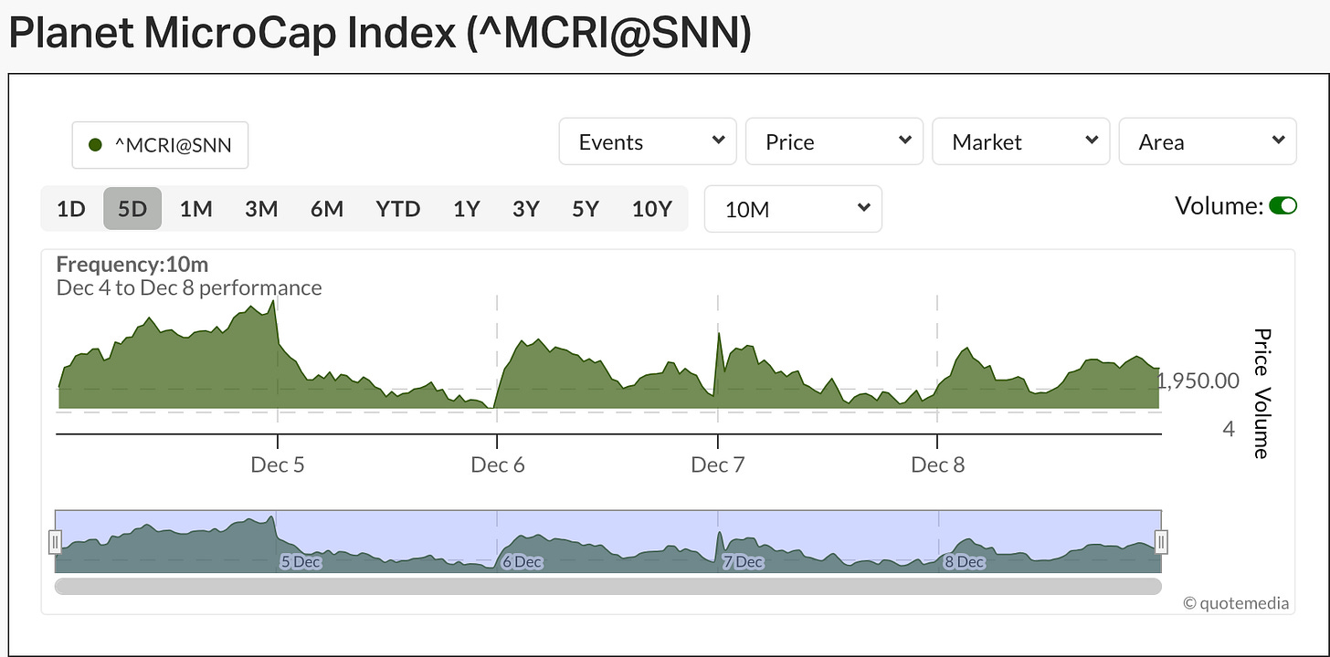Click the ^MCRI@SNN symbol legend button
The height and width of the screenshot is (657, 1330).
point(160,145)
